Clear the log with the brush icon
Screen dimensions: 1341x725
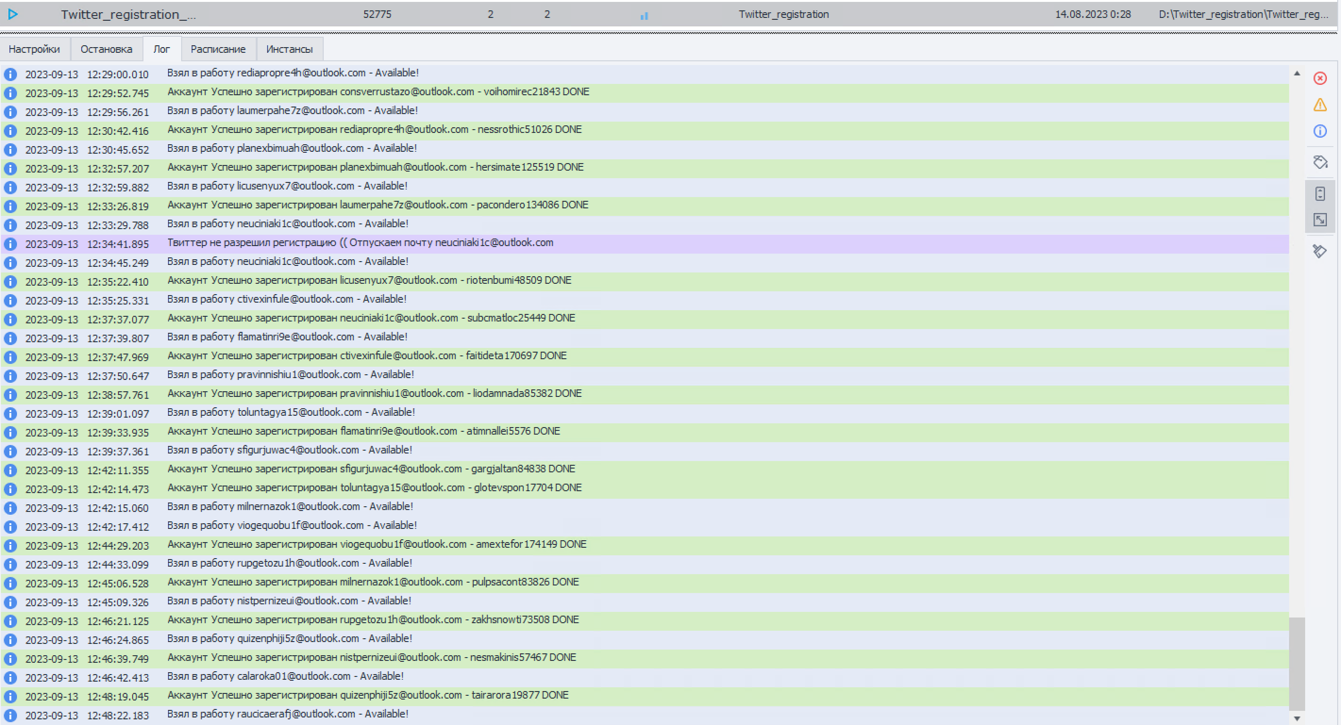pos(1320,251)
